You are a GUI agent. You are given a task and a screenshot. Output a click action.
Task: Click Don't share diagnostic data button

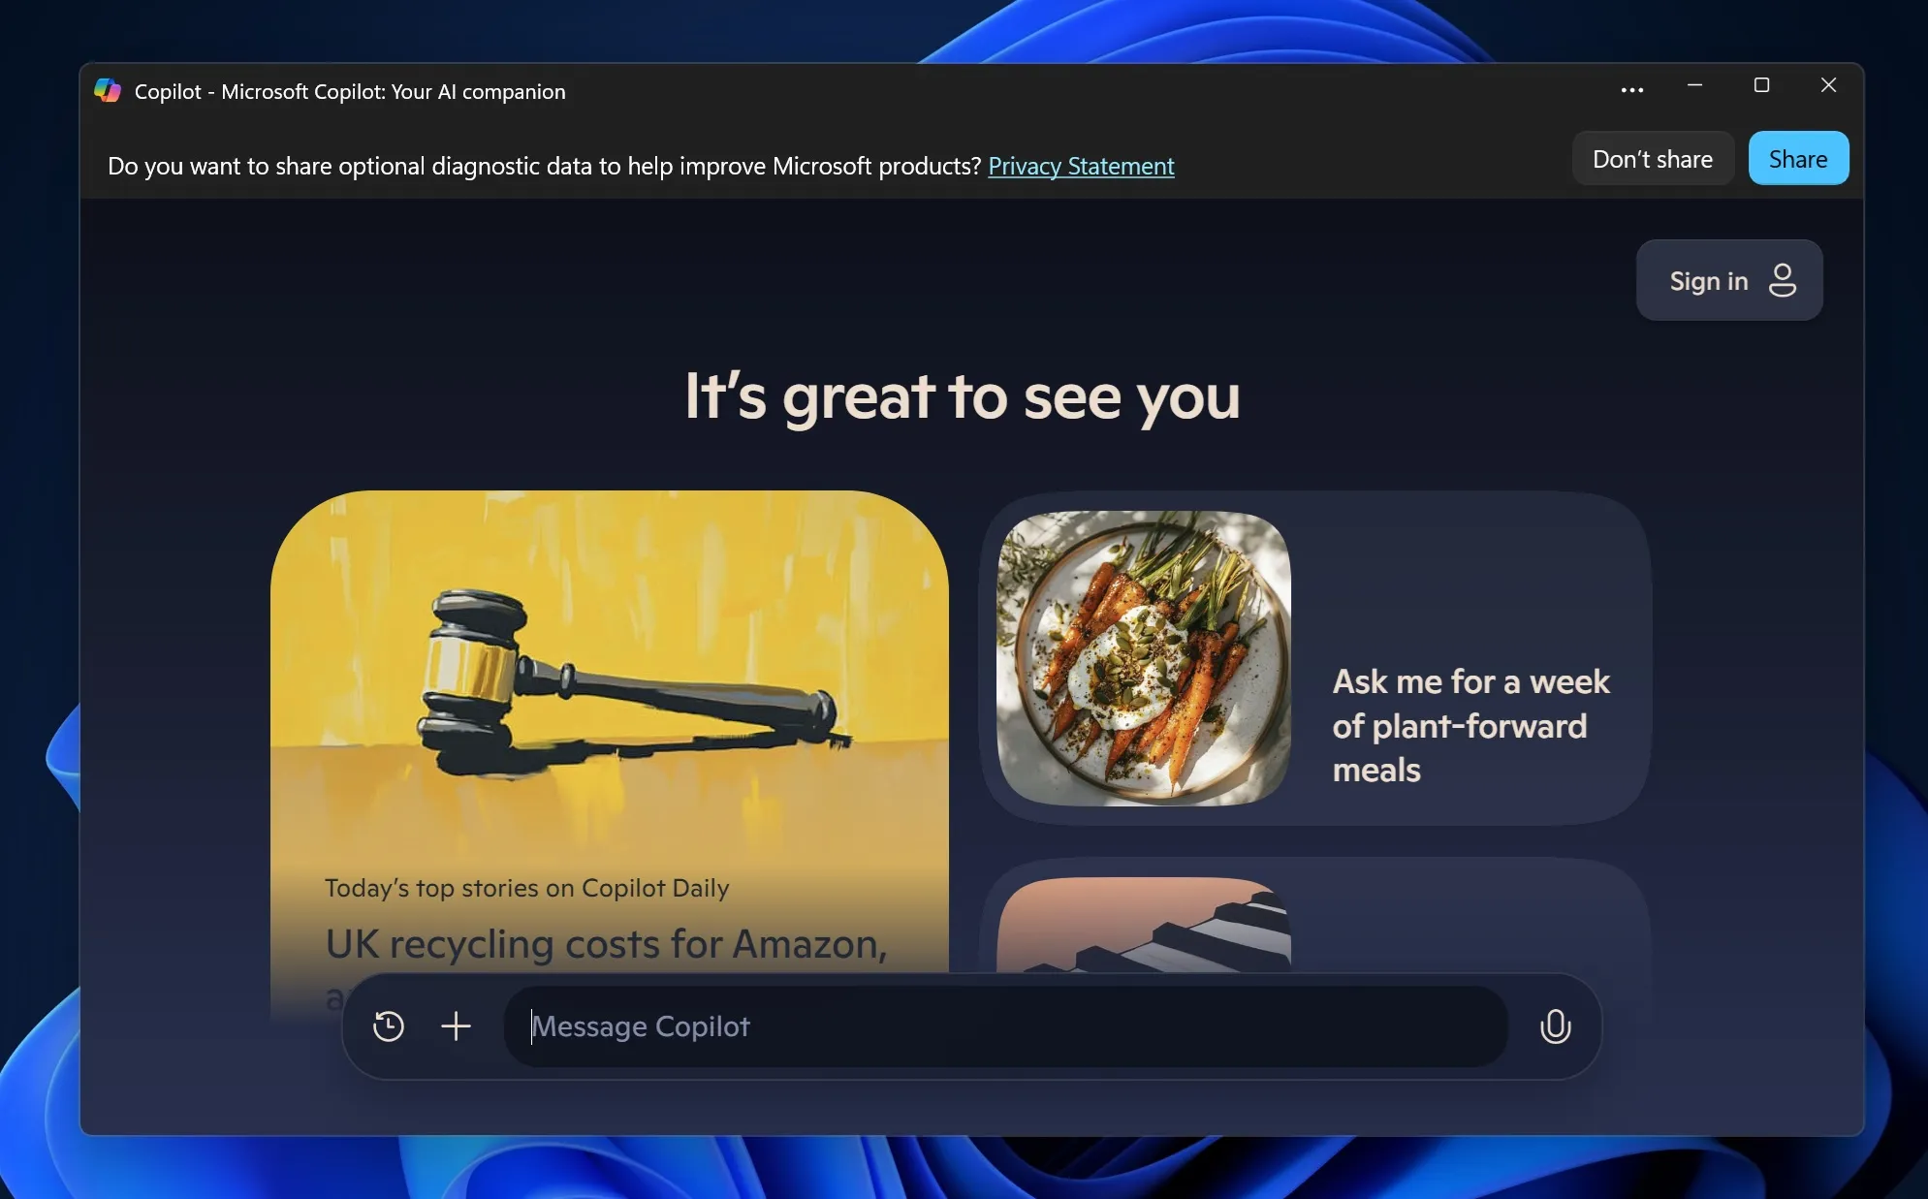pyautogui.click(x=1652, y=157)
